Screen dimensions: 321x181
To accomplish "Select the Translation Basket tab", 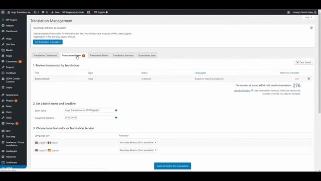I will [74, 55].
